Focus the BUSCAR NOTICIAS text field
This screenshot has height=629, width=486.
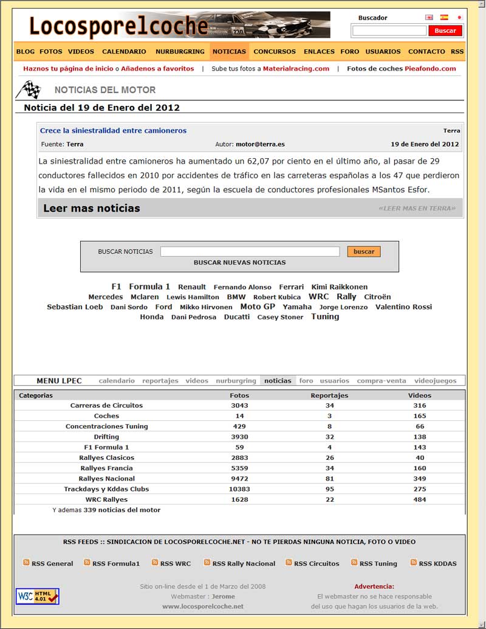click(250, 251)
